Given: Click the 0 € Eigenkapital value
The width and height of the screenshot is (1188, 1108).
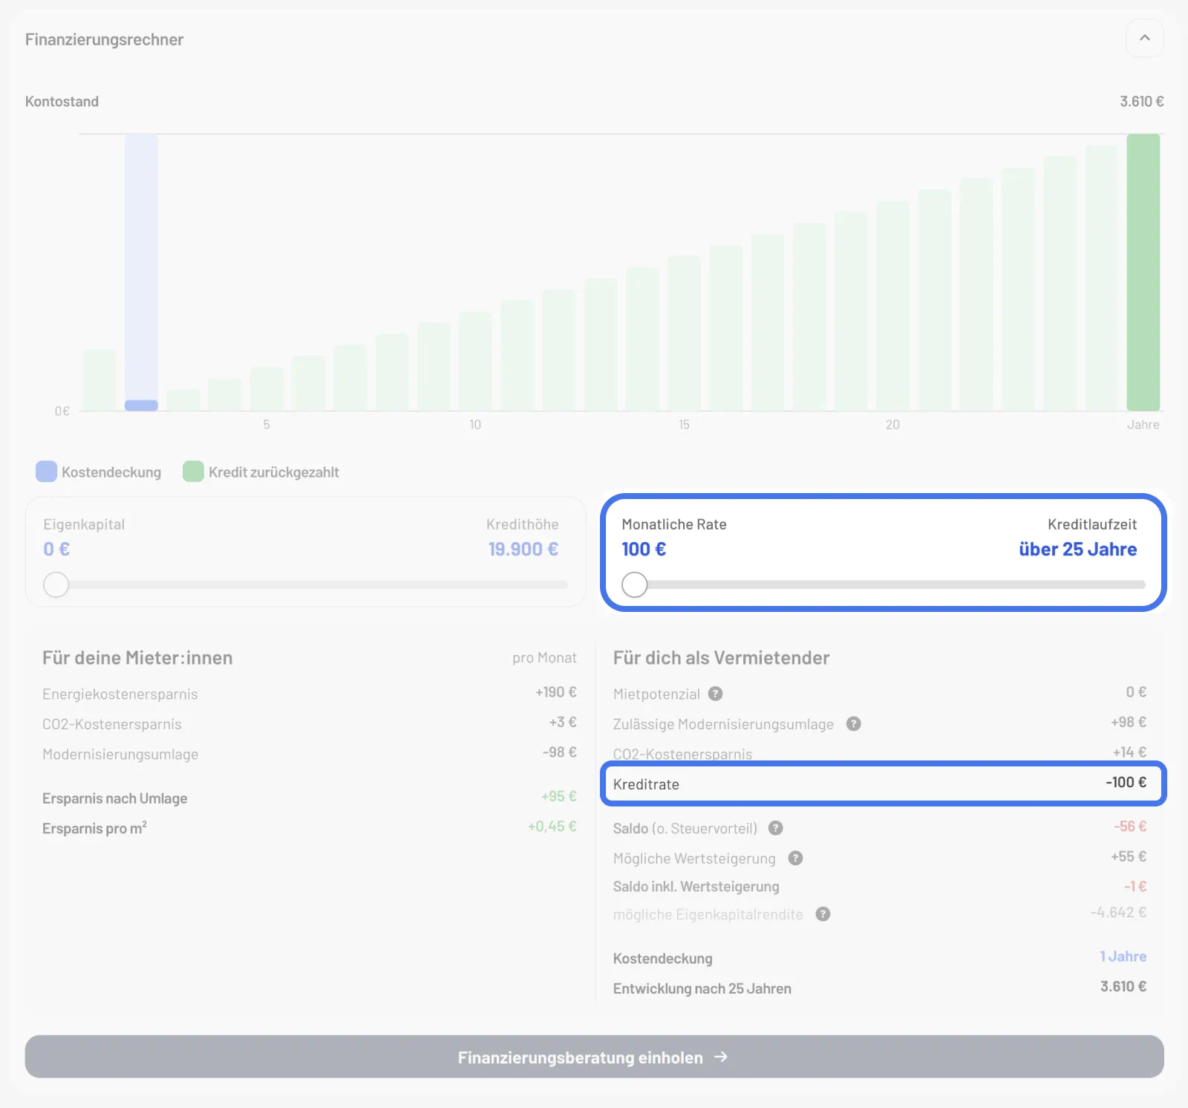Looking at the screenshot, I should click(x=56, y=550).
